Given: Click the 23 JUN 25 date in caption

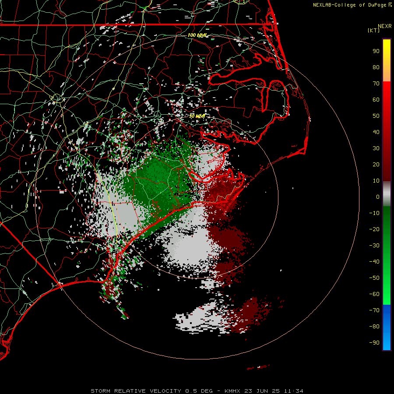Looking at the screenshot, I should tap(262, 391).
